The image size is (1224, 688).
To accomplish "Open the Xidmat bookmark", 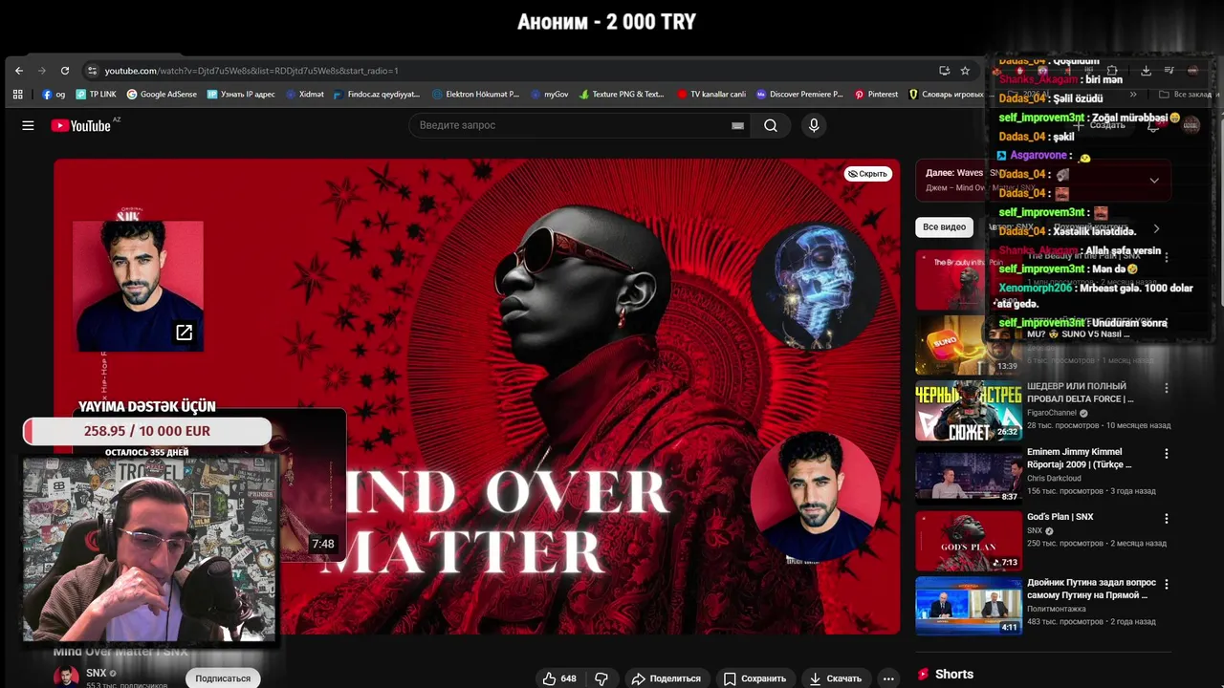I will pos(303,95).
